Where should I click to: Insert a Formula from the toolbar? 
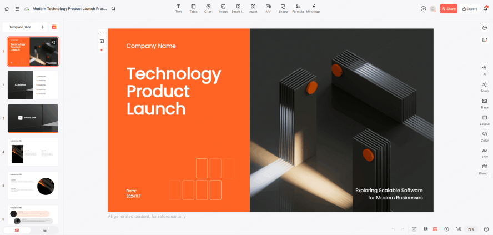[298, 8]
